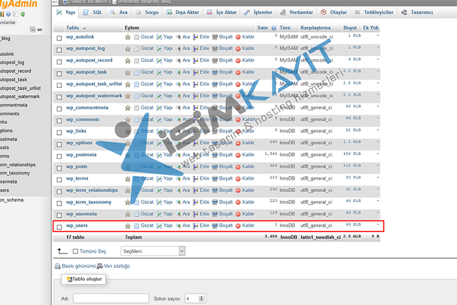Open the Sorgu tab
Viewport: 457px width, 305px height.
[x=148, y=12]
